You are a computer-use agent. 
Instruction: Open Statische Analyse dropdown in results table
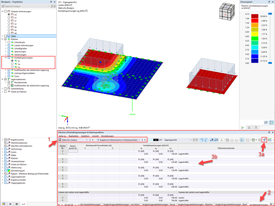73,140
